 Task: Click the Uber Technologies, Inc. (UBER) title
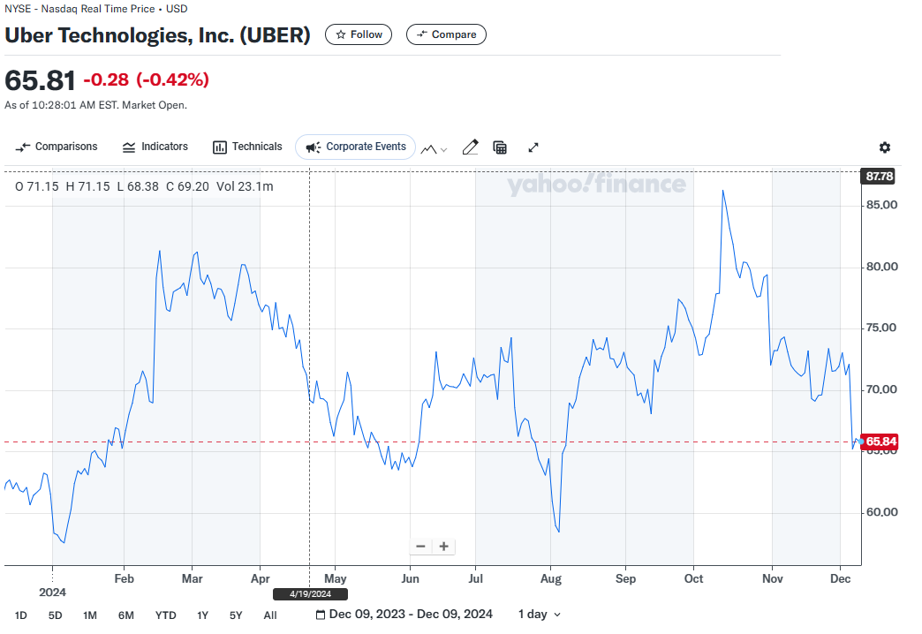[157, 35]
